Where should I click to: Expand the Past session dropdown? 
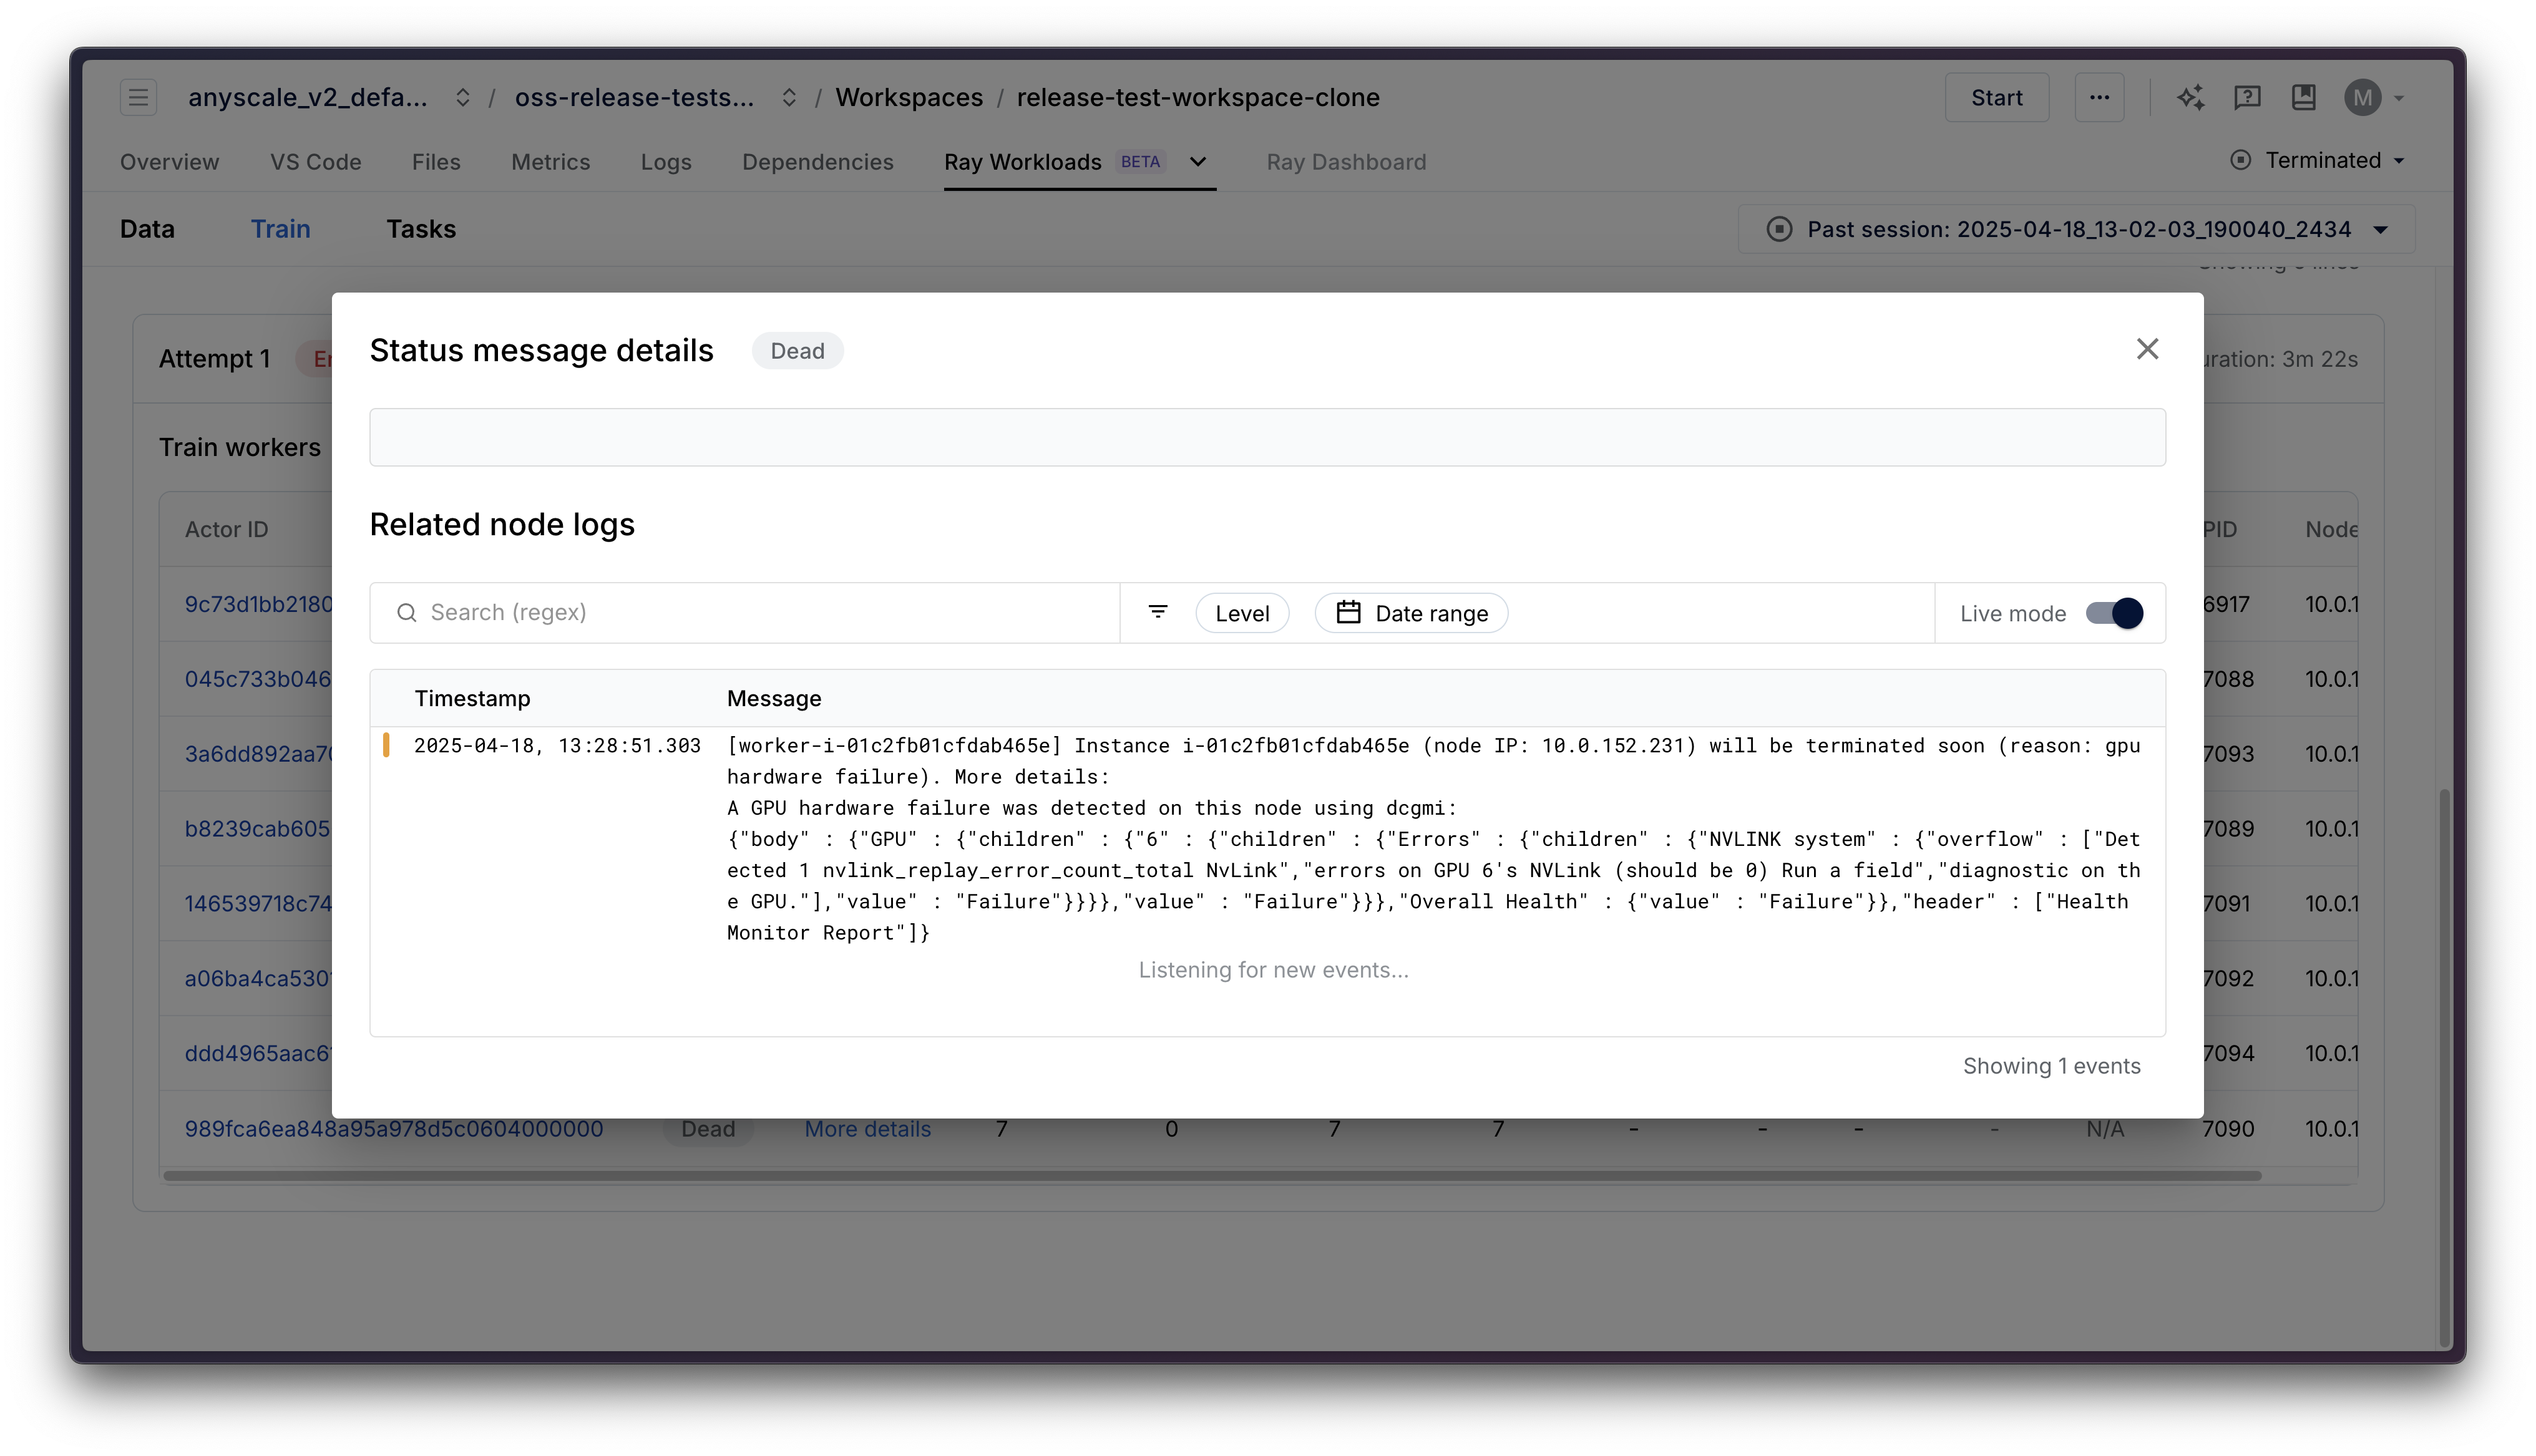tap(2381, 230)
